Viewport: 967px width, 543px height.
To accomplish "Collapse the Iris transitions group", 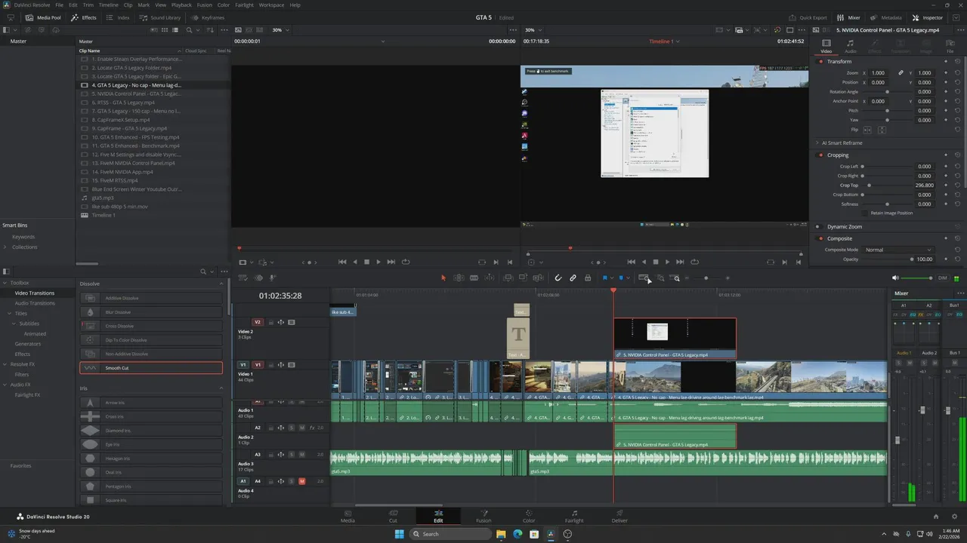I will [x=221, y=388].
